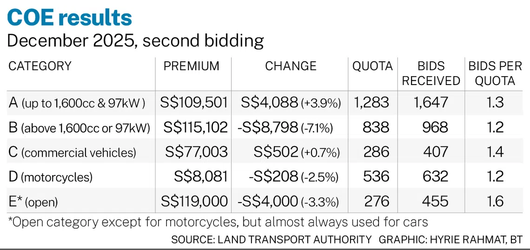Select the commercial vehicles row label
The width and height of the screenshot is (530, 250).
[x=73, y=152]
